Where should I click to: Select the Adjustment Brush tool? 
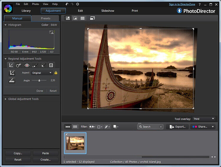point(35,65)
